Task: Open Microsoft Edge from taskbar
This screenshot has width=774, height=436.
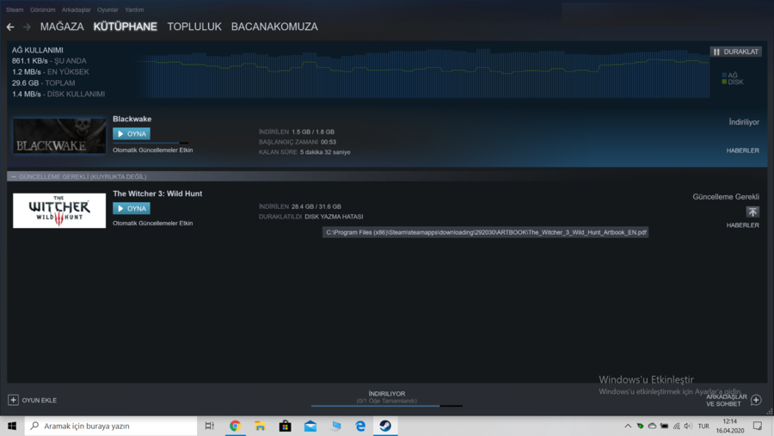Action: [x=360, y=426]
